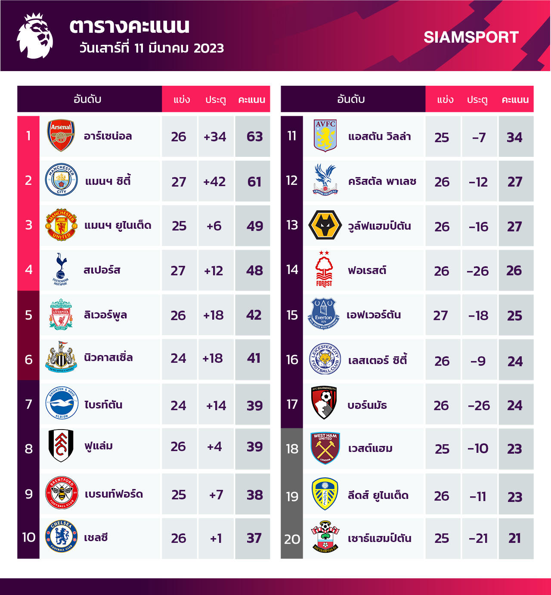Click the left table's คะแนน column header
The height and width of the screenshot is (595, 551).
coord(252,100)
